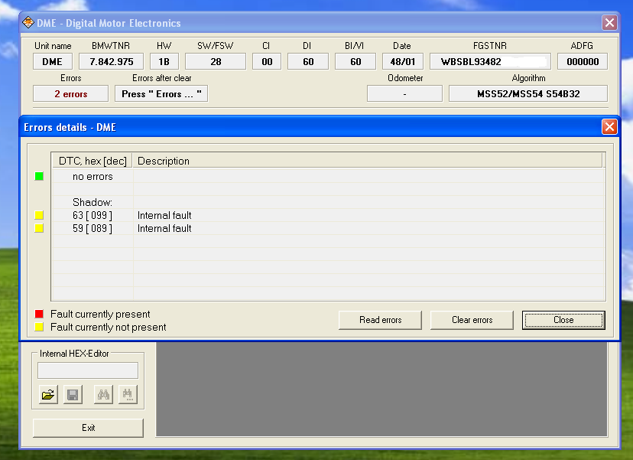Click the gray hex viewer panel

point(381,390)
